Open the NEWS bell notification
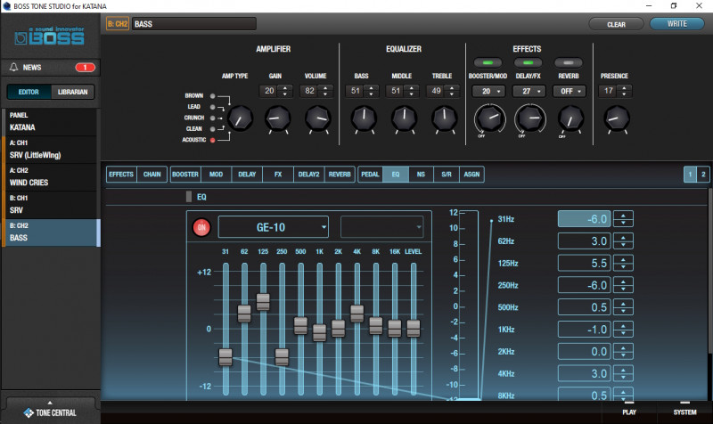 point(14,68)
